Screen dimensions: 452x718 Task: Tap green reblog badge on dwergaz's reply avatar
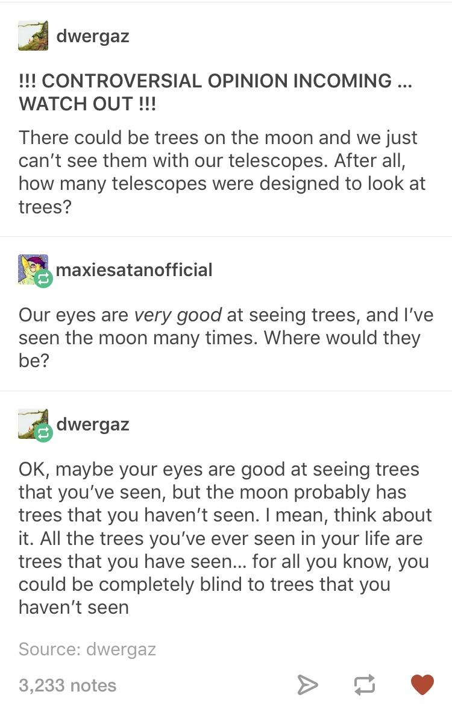pos(44,433)
